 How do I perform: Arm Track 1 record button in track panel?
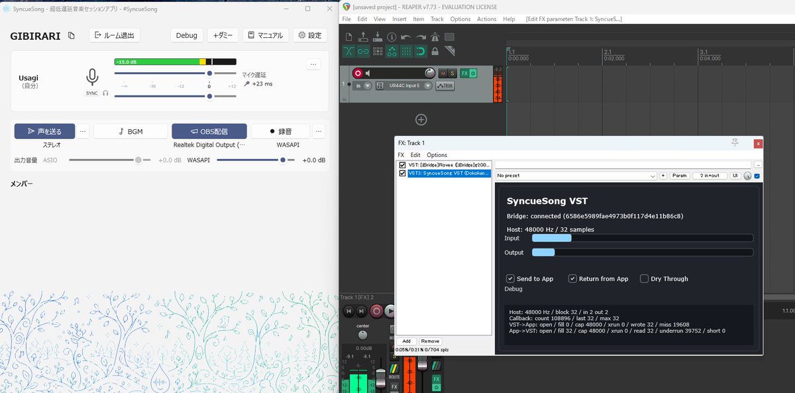(358, 73)
